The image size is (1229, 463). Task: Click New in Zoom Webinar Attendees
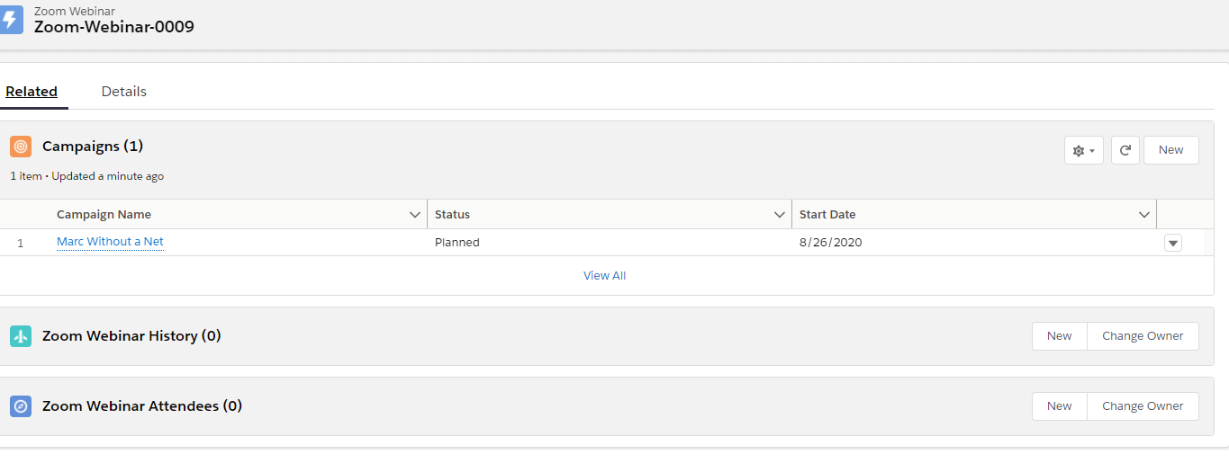[1059, 406]
